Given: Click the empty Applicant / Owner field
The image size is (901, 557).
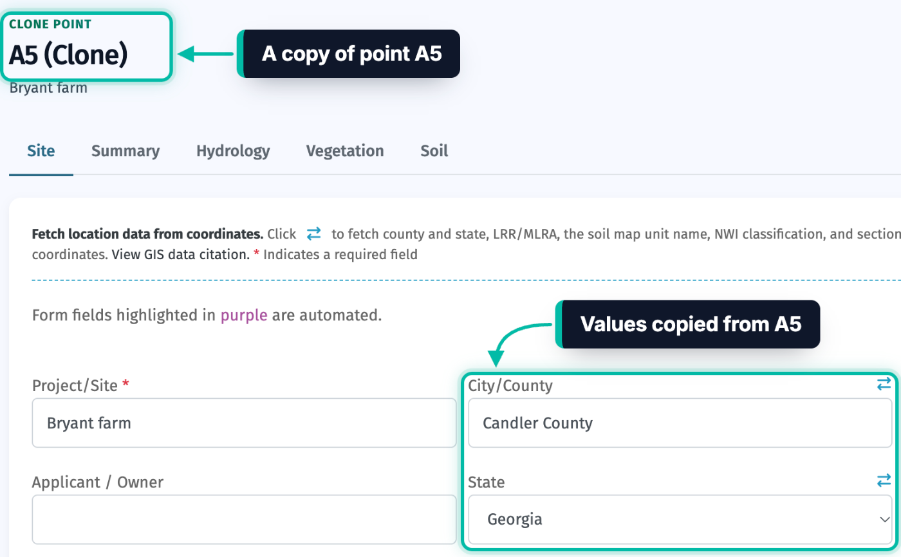Looking at the screenshot, I should click(x=245, y=519).
